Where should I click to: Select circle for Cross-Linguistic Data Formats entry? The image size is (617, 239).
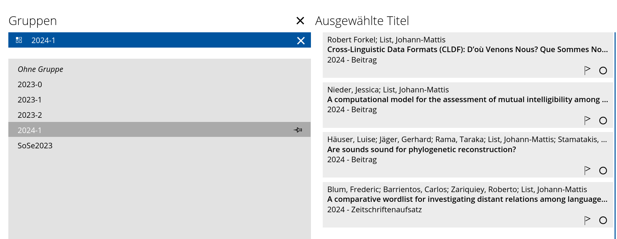[603, 71]
